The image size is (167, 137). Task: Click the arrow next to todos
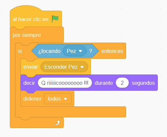pos(65,99)
